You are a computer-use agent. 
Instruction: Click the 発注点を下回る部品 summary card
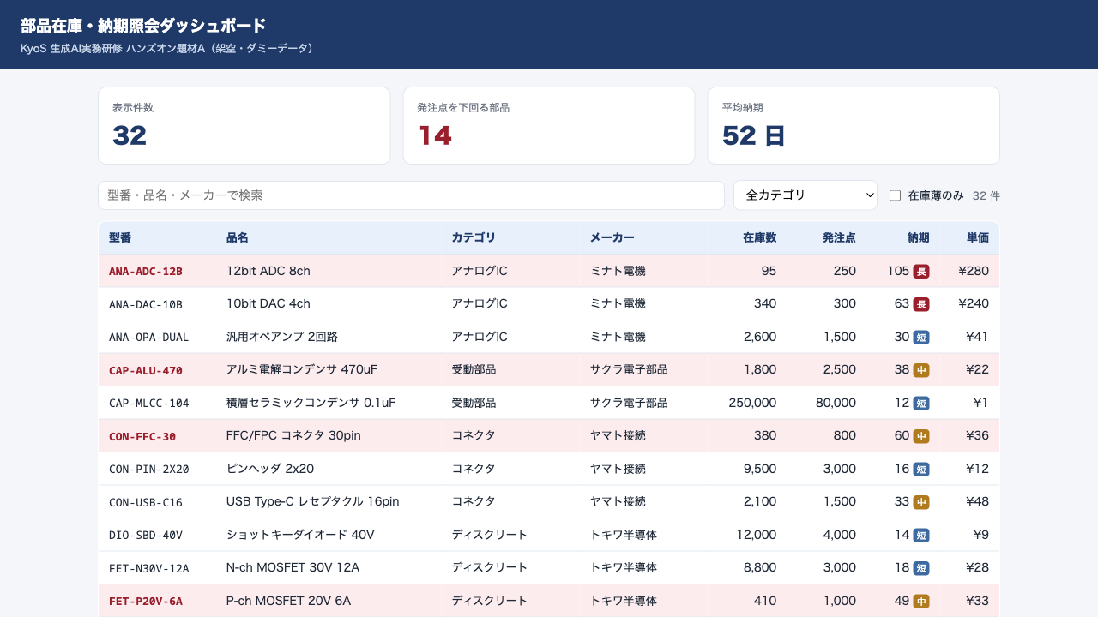[x=549, y=125]
